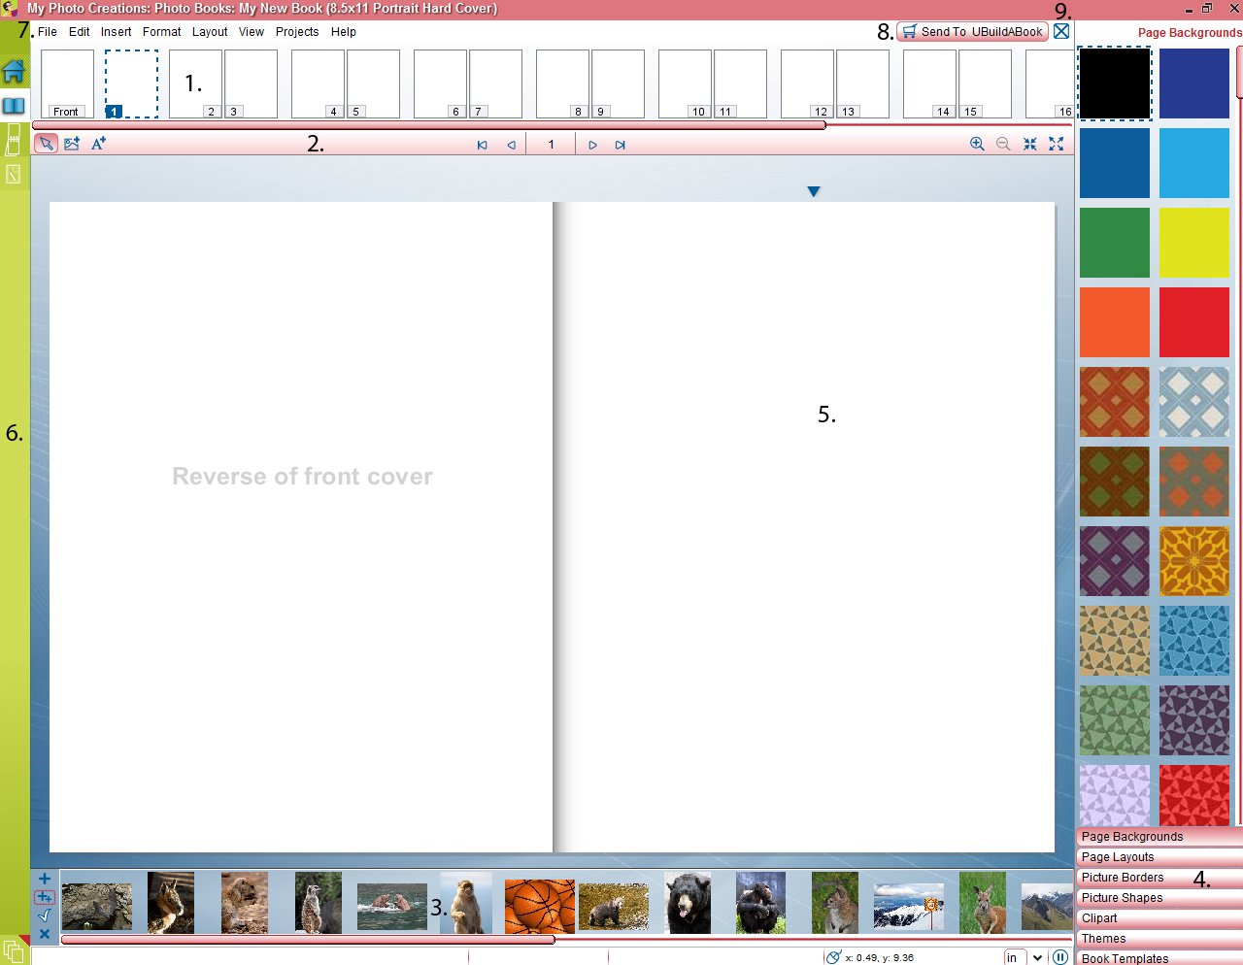Go to the next page
The height and width of the screenshot is (965, 1243).
[x=592, y=145]
